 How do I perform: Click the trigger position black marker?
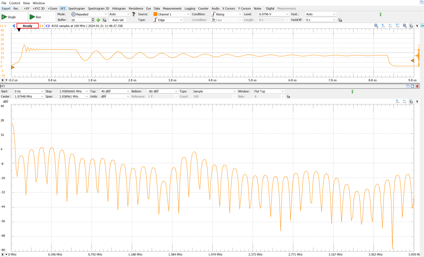click(x=19, y=30)
